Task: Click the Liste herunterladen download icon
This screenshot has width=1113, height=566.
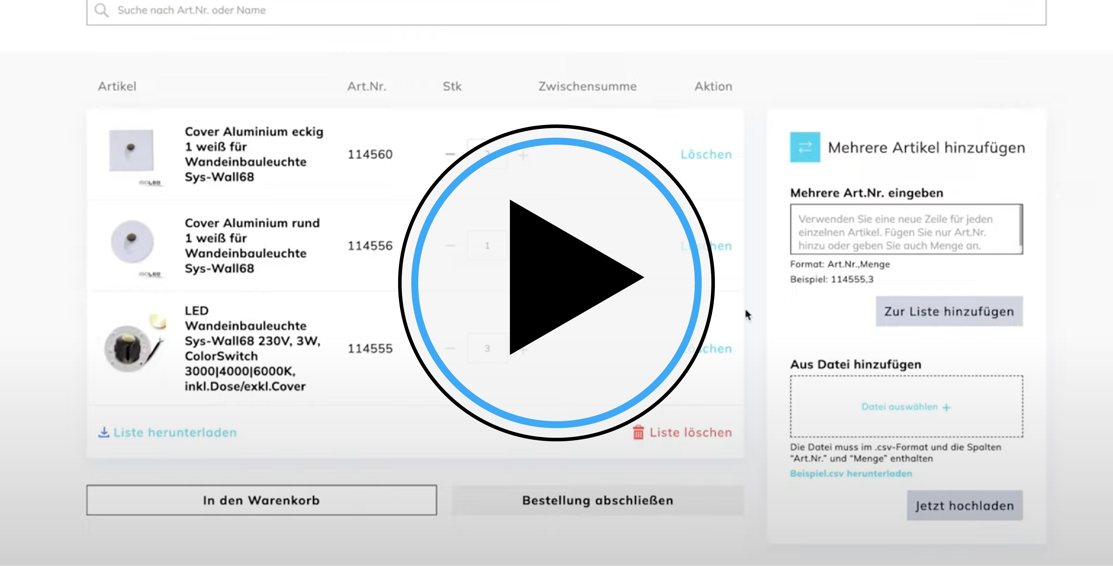Action: (104, 432)
